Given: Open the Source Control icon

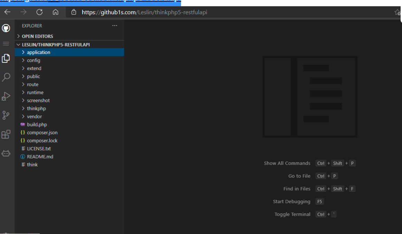Looking at the screenshot, I should point(6,115).
